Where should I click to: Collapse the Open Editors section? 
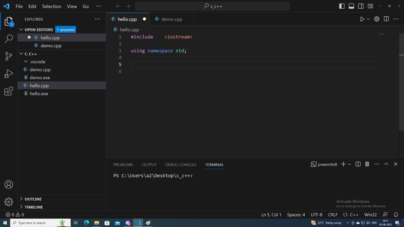coord(21,30)
